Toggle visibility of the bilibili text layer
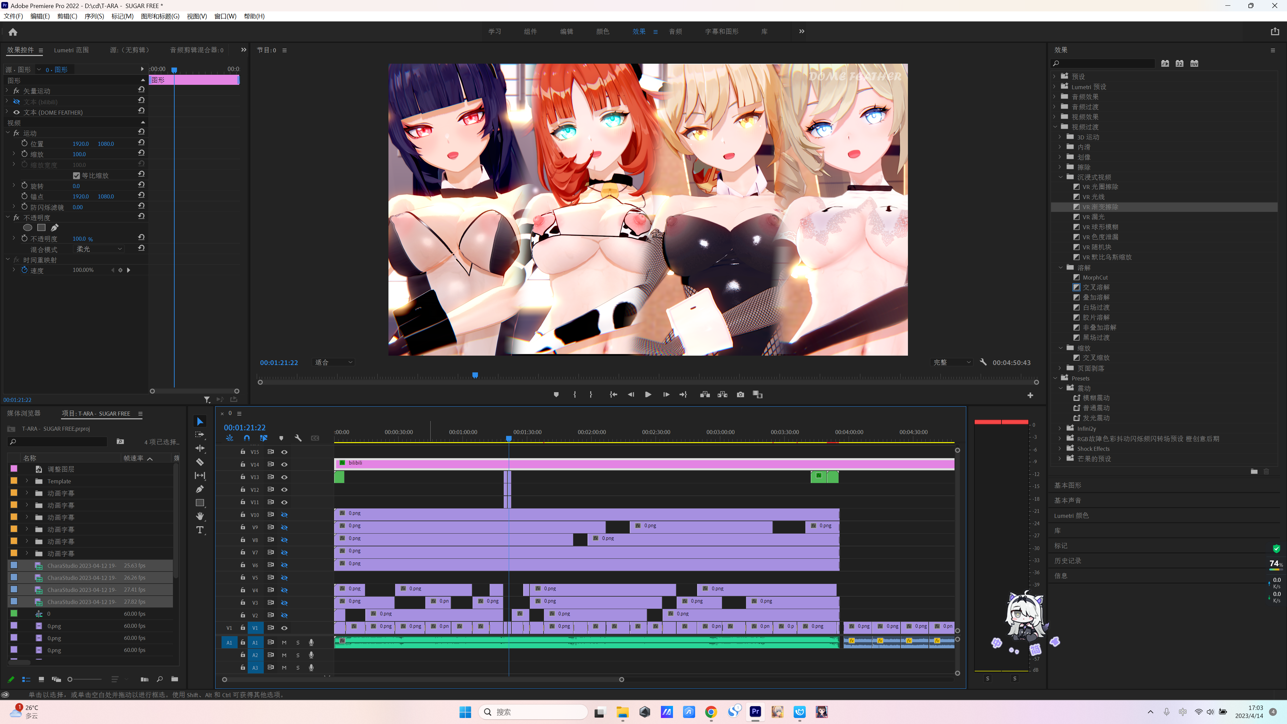This screenshot has height=724, width=1287. coord(16,102)
